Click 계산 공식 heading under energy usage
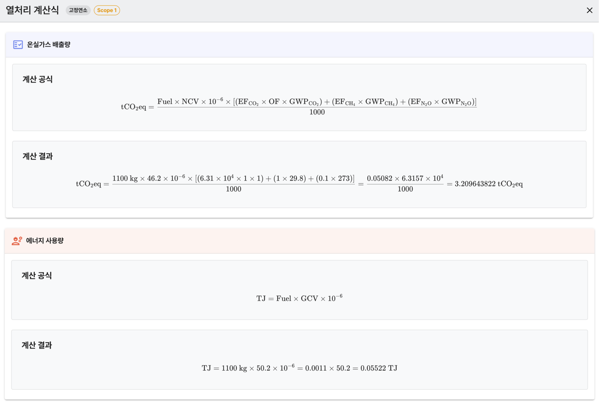 pyautogui.click(x=37, y=275)
